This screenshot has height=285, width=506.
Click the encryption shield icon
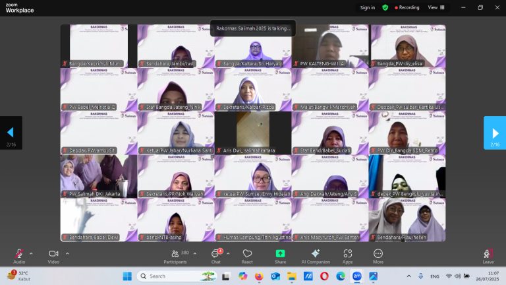click(385, 7)
